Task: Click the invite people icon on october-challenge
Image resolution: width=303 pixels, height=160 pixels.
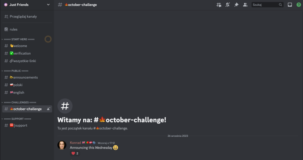Action: click(x=49, y=109)
